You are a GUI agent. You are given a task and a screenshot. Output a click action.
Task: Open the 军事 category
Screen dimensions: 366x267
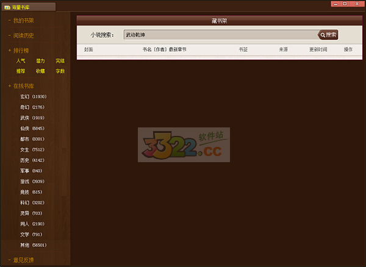pyautogui.click(x=31, y=171)
